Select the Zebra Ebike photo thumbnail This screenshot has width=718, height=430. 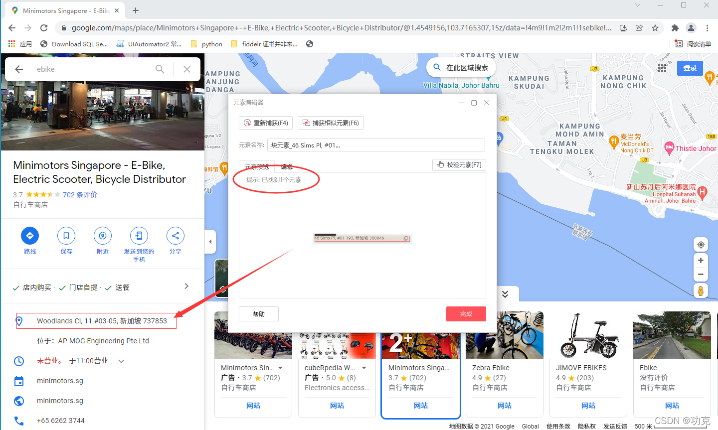[505, 335]
